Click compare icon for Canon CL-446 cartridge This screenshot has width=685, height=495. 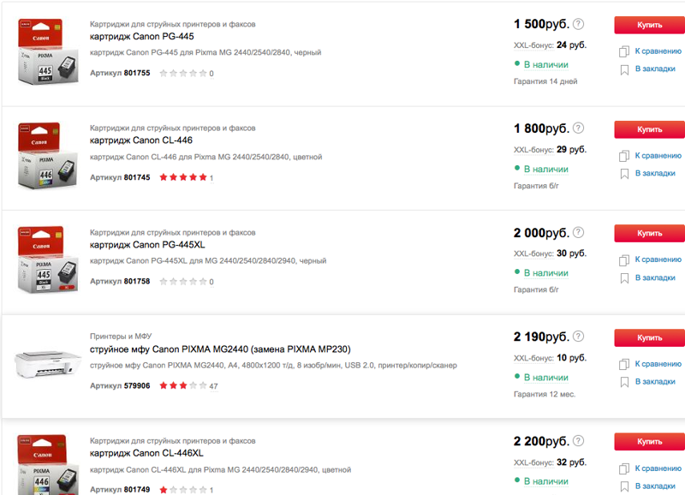624,156
